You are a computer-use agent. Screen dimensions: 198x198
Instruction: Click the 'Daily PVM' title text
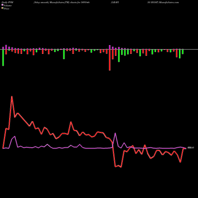click(8, 2)
